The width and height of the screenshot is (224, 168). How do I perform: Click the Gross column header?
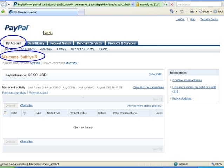pos(159,113)
